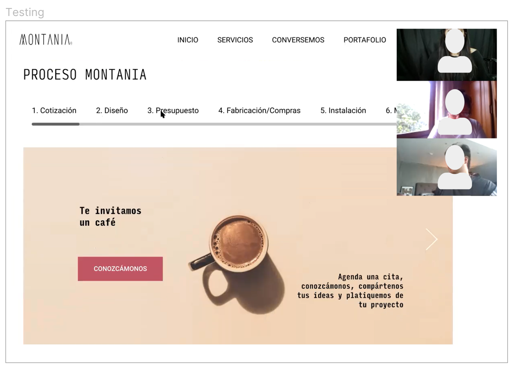Open the INICIO menu item
Viewport: 513px width, 368px height.
188,40
